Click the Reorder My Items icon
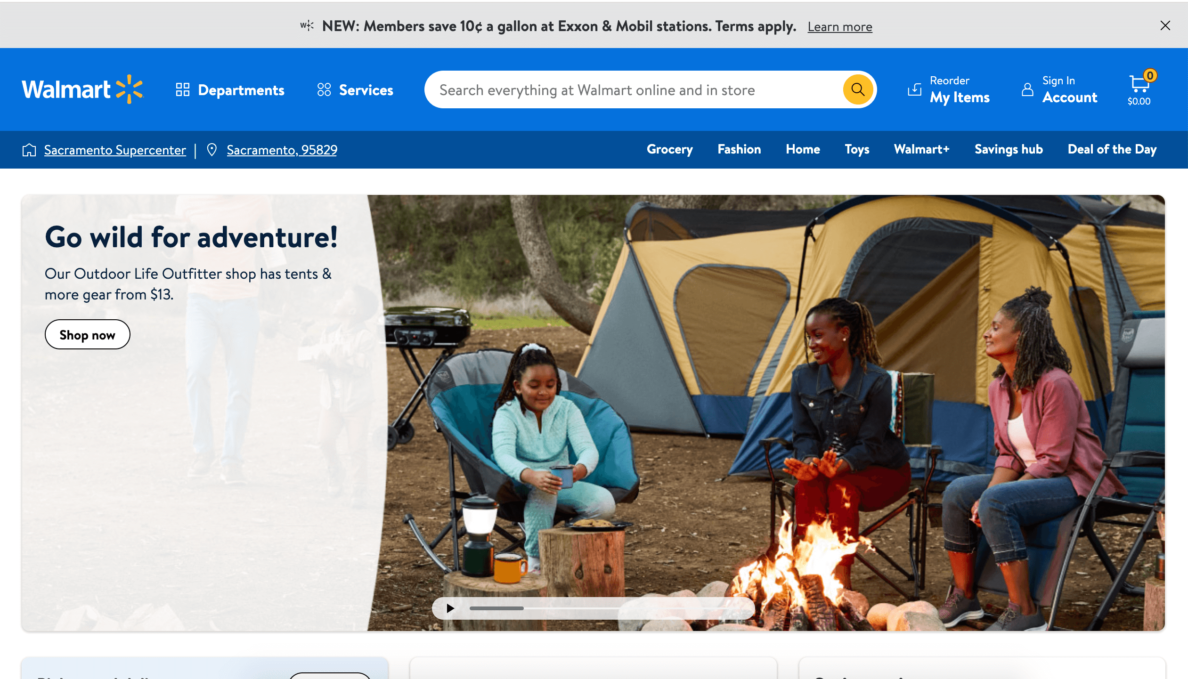1188x679 pixels. click(914, 89)
